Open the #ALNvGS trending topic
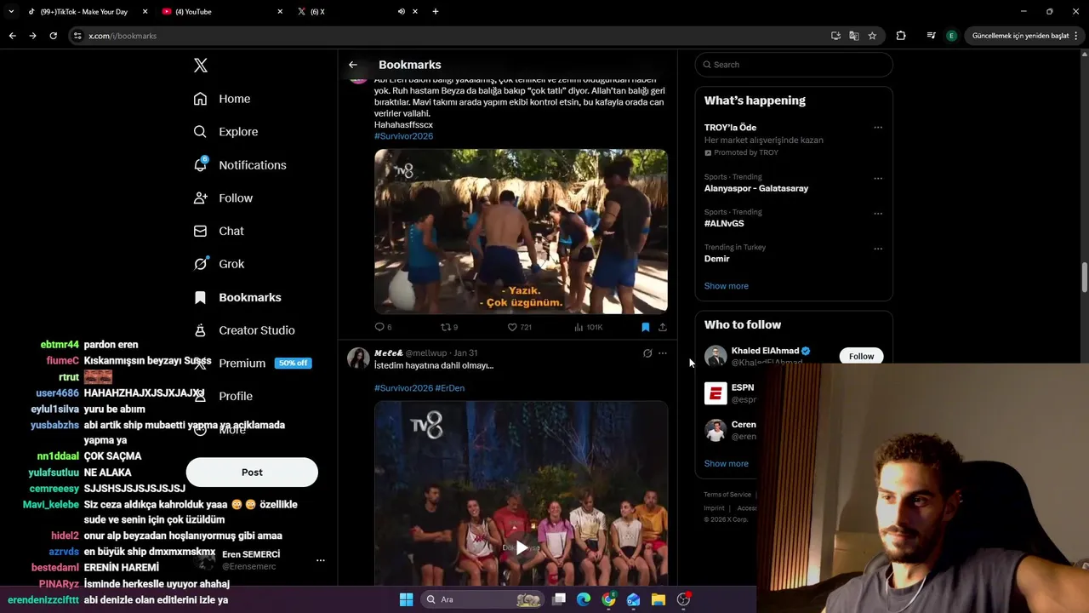Viewport: 1089px width, 613px height. coord(724,223)
